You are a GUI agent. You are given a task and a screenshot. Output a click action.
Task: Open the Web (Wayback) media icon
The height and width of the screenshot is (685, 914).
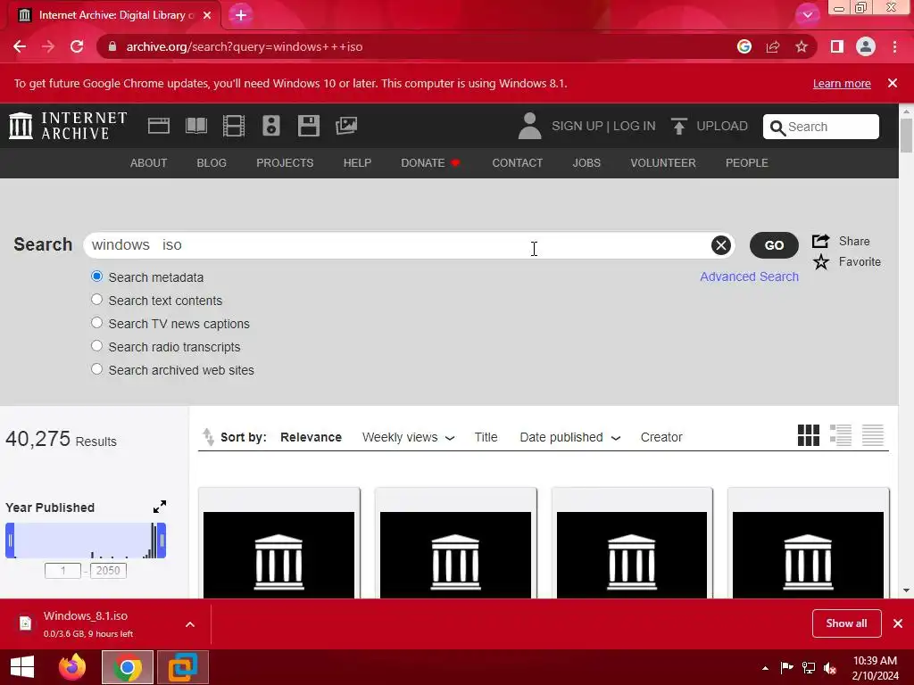(159, 126)
